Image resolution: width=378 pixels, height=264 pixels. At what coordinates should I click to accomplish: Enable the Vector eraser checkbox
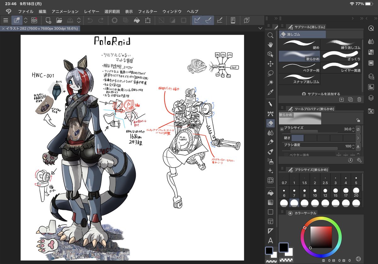(x=286, y=155)
